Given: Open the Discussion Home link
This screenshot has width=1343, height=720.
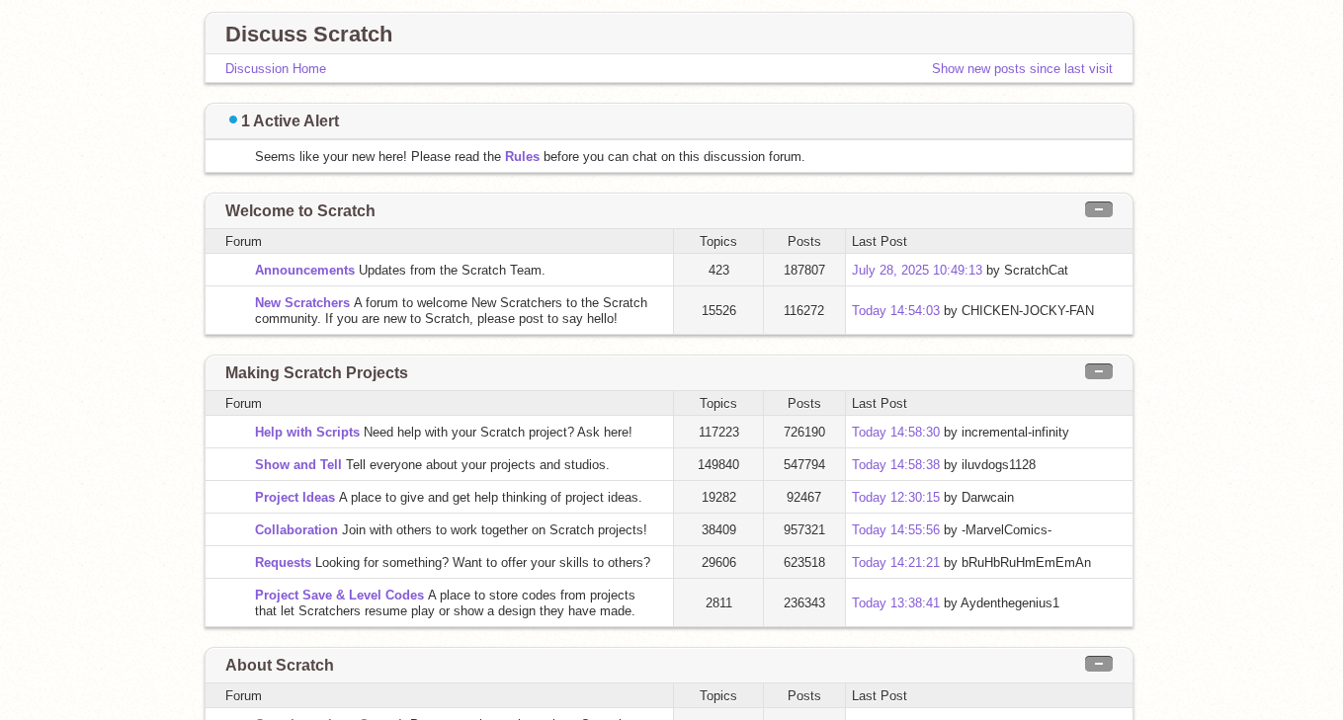Looking at the screenshot, I should point(276,68).
